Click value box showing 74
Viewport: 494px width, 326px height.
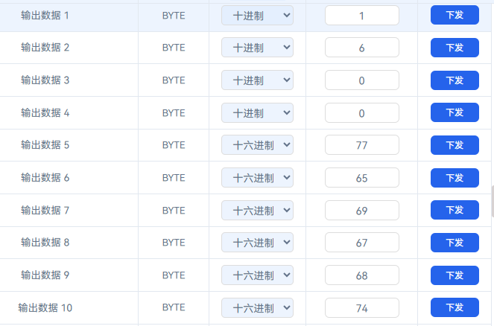362,308
